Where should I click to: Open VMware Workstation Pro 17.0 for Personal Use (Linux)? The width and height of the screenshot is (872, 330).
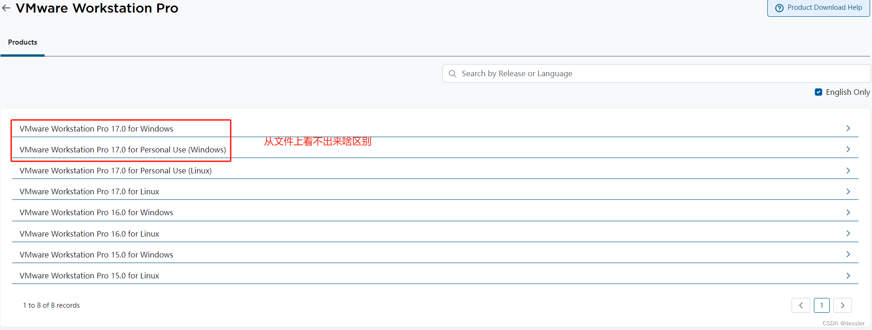(x=435, y=171)
